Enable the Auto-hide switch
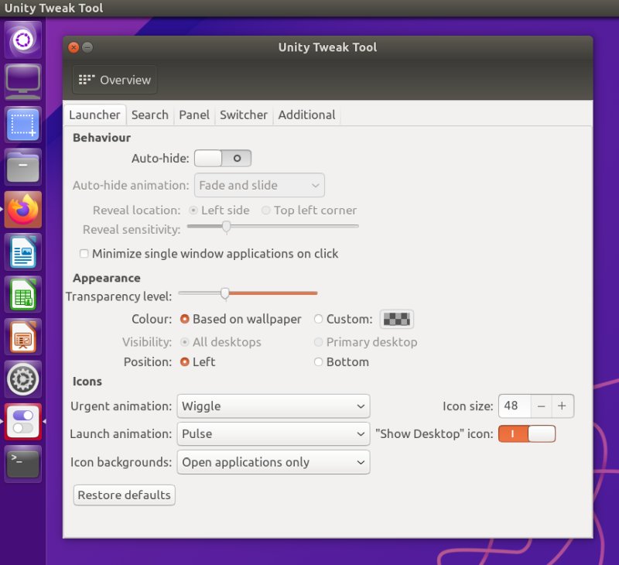Screen dimensions: 619x565 223,157
